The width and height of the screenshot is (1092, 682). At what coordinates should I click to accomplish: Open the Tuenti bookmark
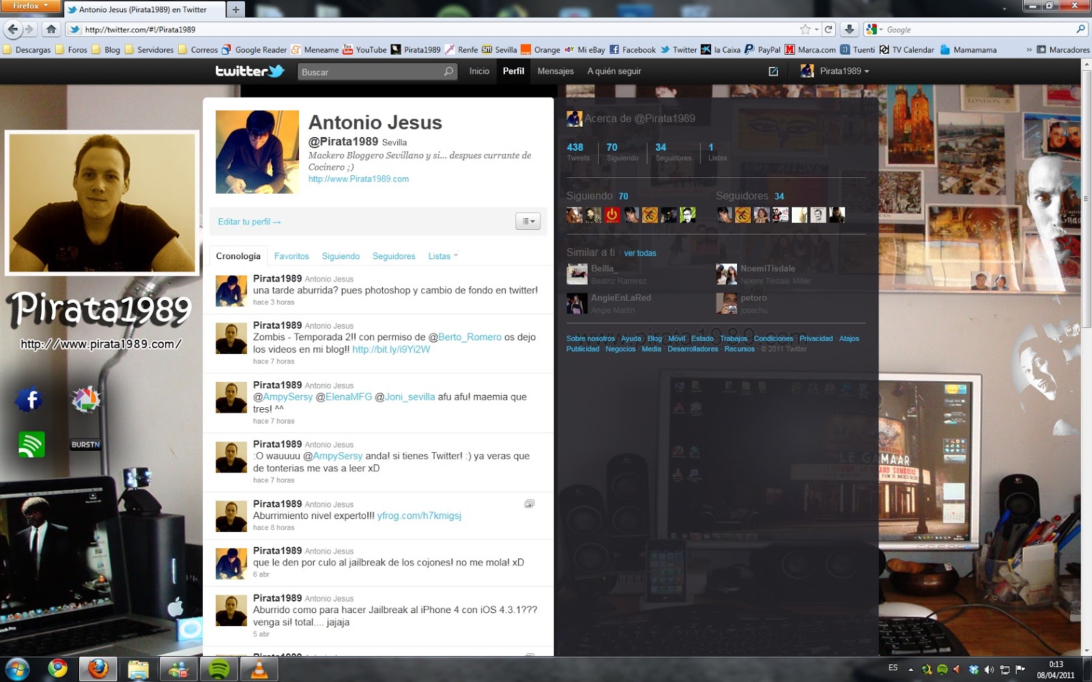857,50
